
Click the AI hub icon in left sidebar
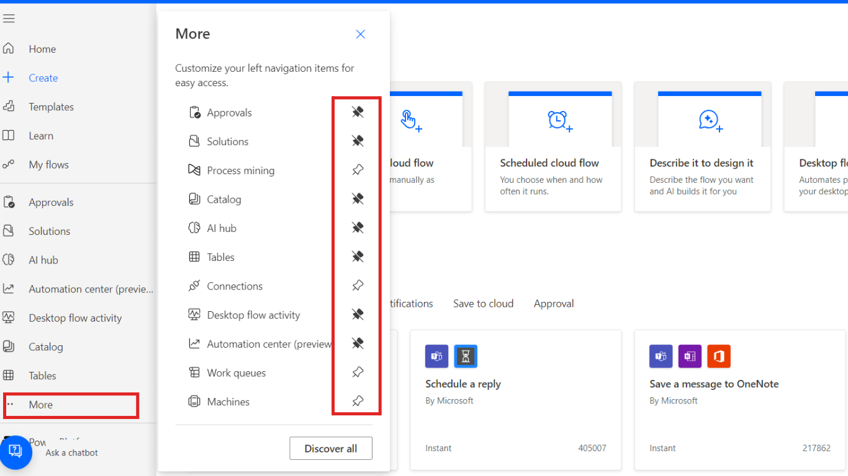pos(8,260)
